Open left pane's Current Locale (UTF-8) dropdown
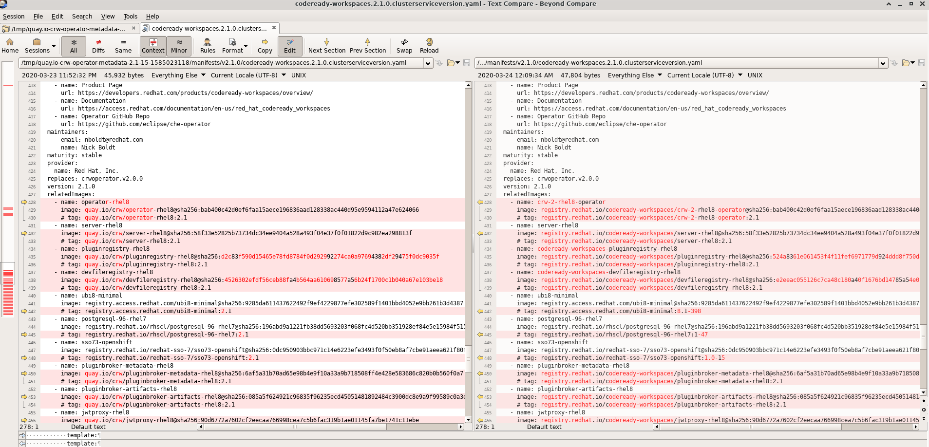Screen dimensions: 929x447 (x=248, y=75)
